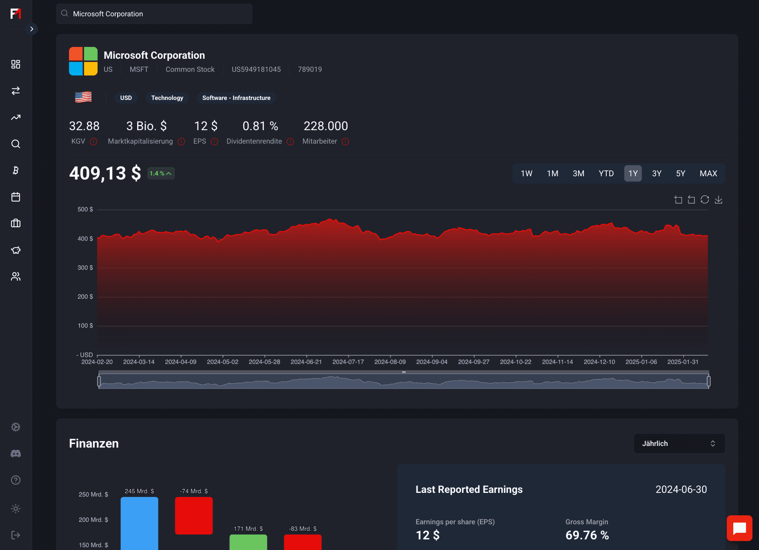
Task: Click the info icon next to Marktkapitalisierung
Action: [181, 142]
